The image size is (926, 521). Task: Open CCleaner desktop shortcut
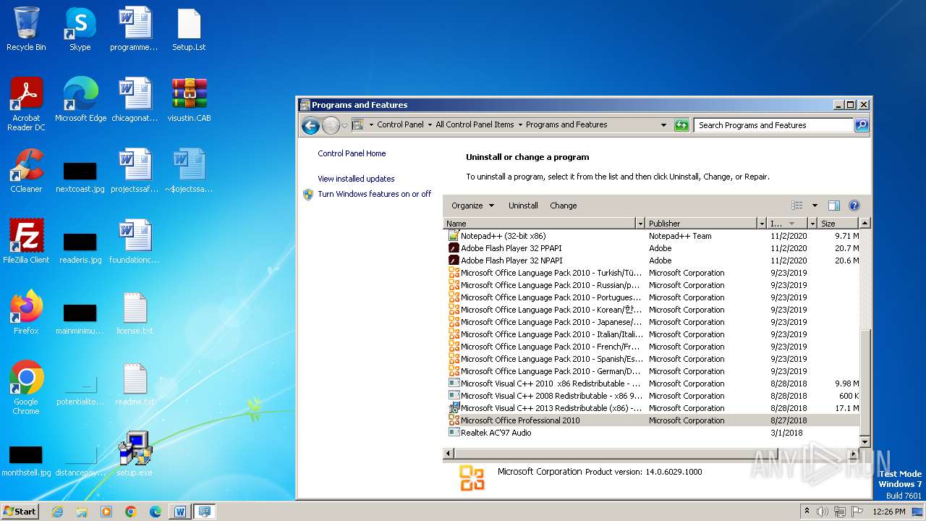(x=26, y=171)
